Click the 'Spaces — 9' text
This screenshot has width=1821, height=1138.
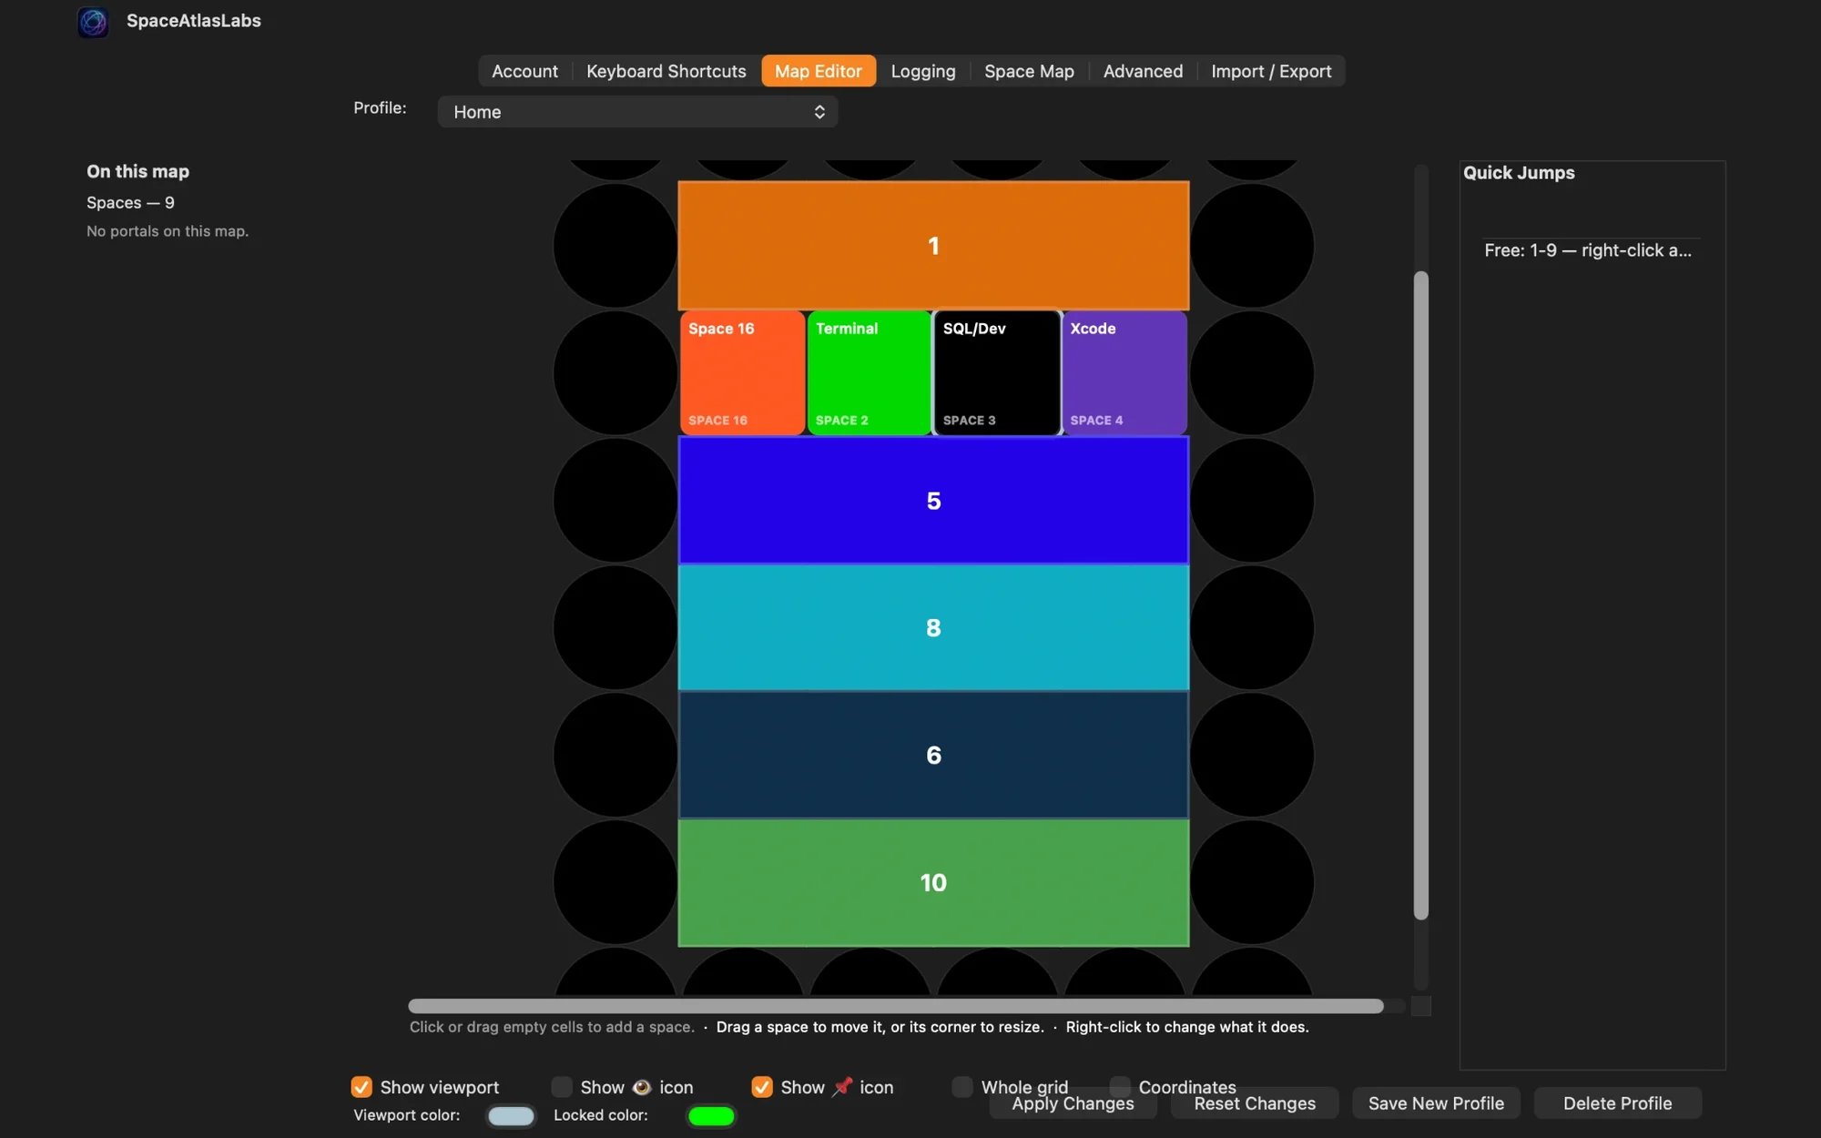point(130,202)
